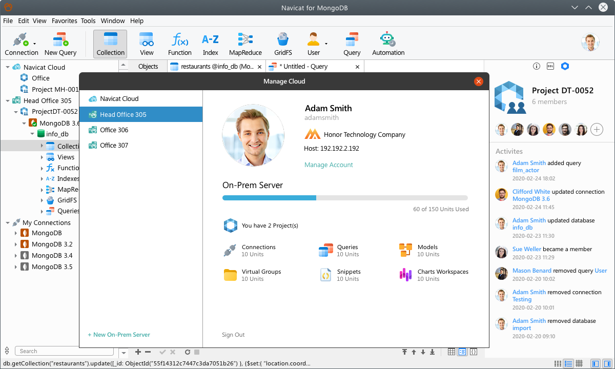Select Office 306 in Manage Cloud list

[x=141, y=130]
